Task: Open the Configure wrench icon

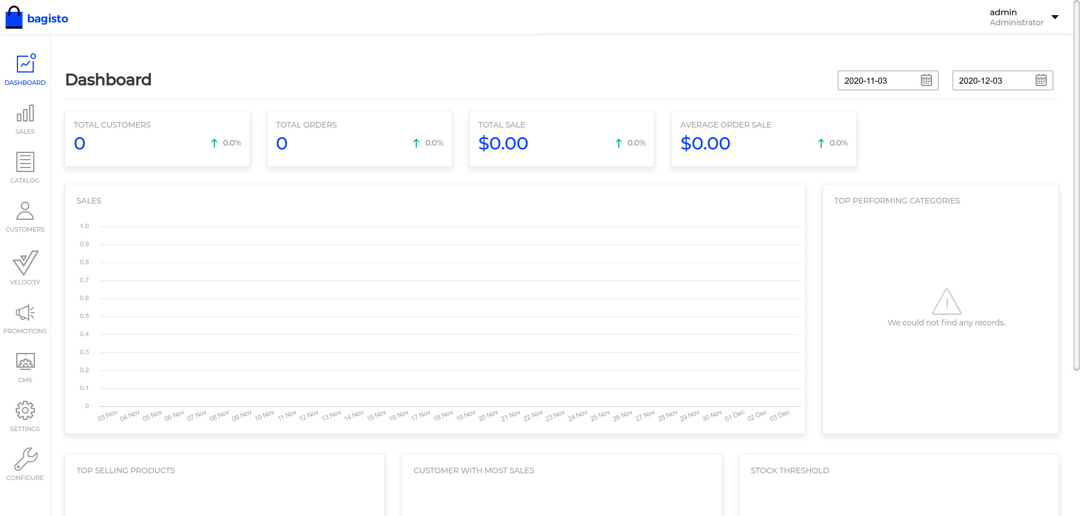Action: pos(25,459)
